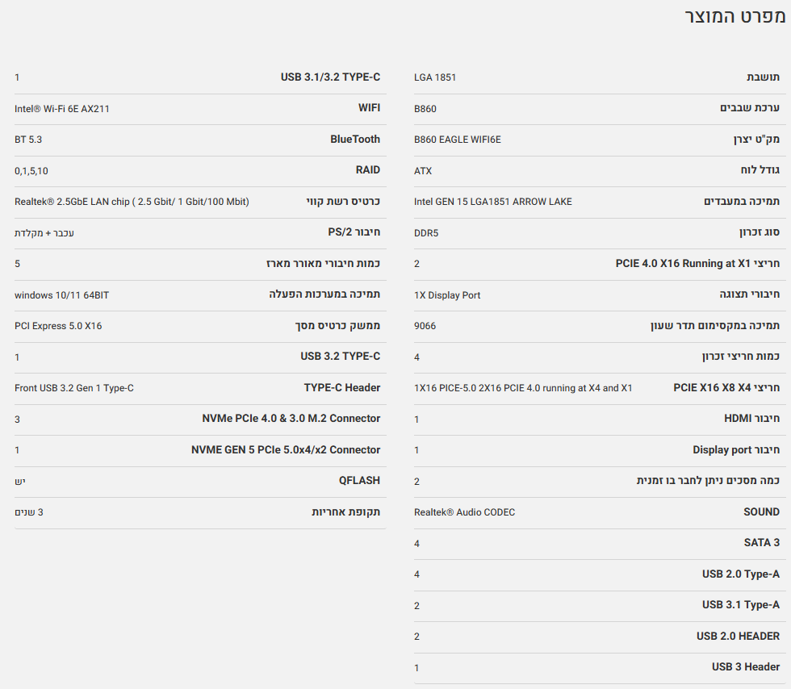Click the QFLASH label
The image size is (791, 689).
point(359,480)
